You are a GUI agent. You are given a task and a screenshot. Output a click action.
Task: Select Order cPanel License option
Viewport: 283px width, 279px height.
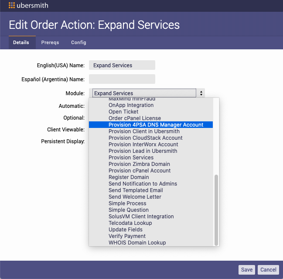click(x=151, y=118)
